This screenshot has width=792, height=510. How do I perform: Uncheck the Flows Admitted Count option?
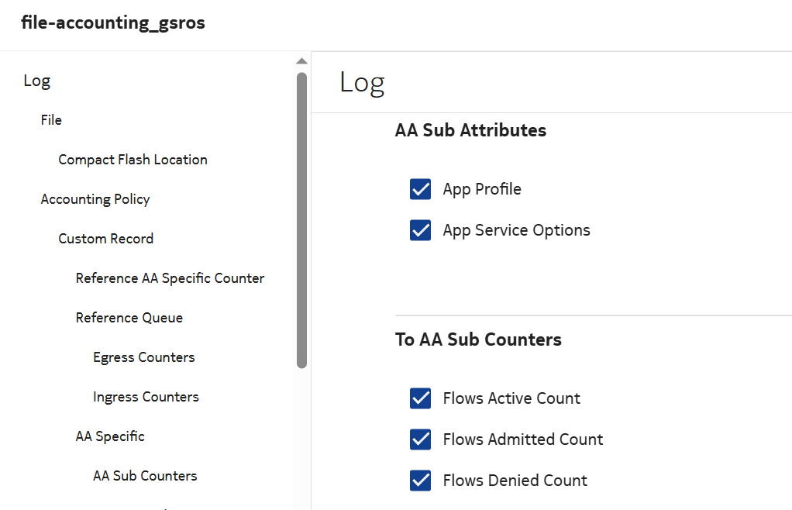coord(420,439)
